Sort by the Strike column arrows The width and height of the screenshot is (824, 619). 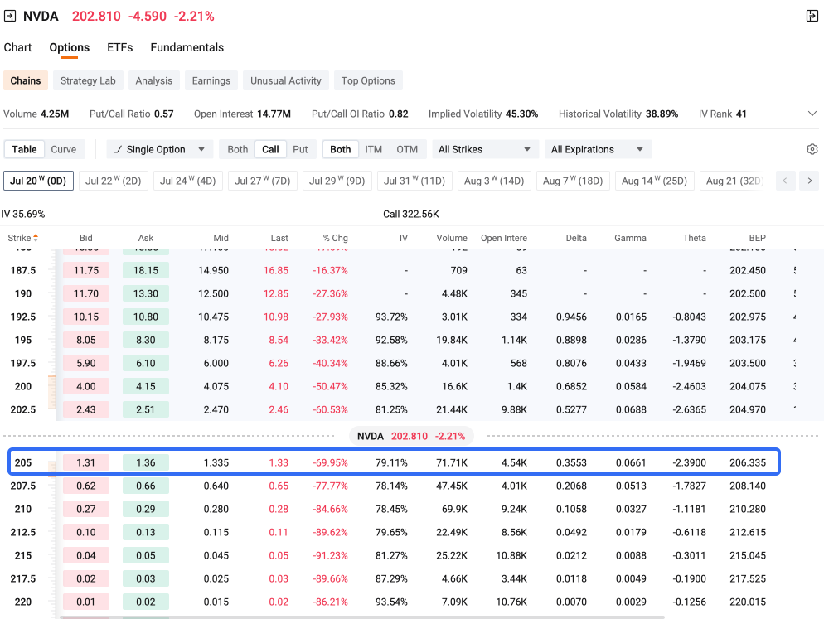click(x=36, y=238)
